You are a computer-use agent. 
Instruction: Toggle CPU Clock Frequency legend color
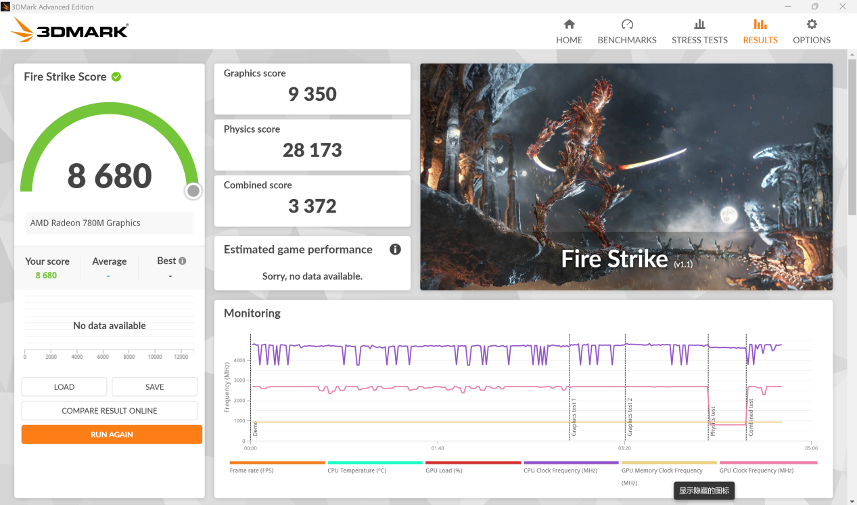tap(571, 463)
